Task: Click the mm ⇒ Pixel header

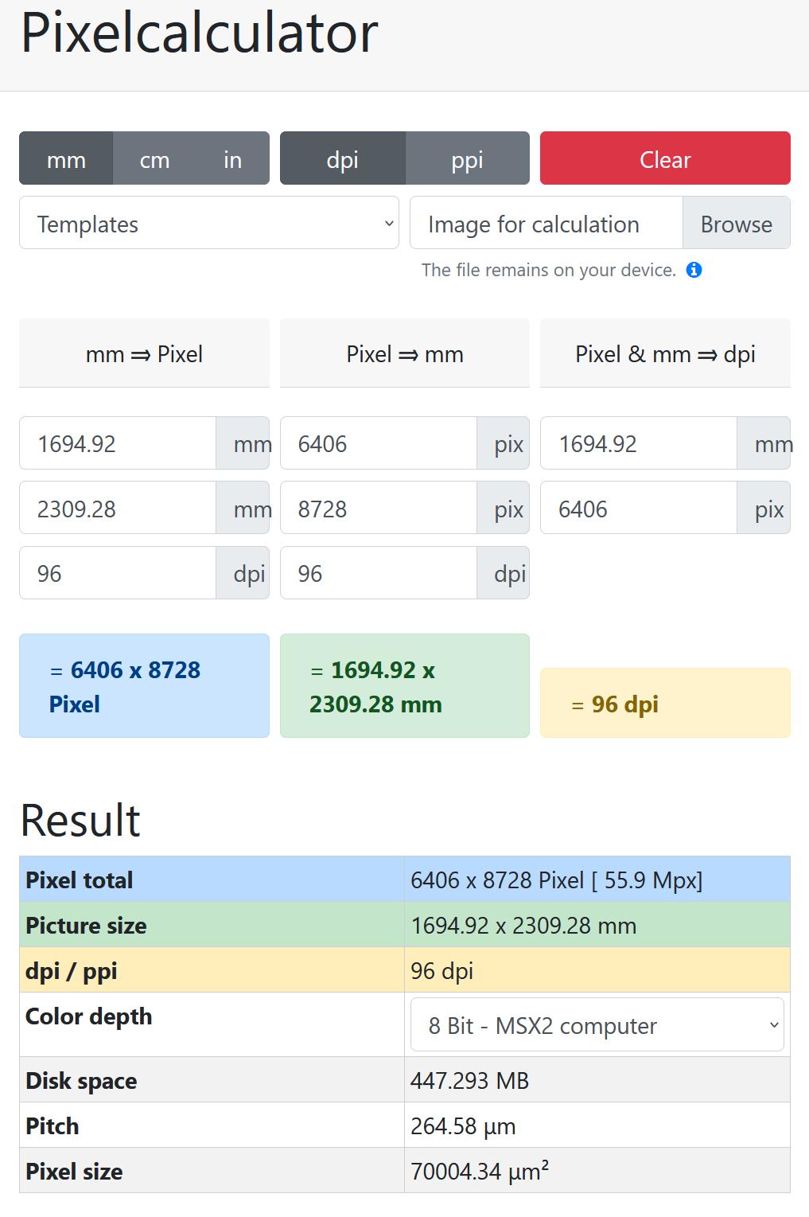Action: pyautogui.click(x=144, y=353)
